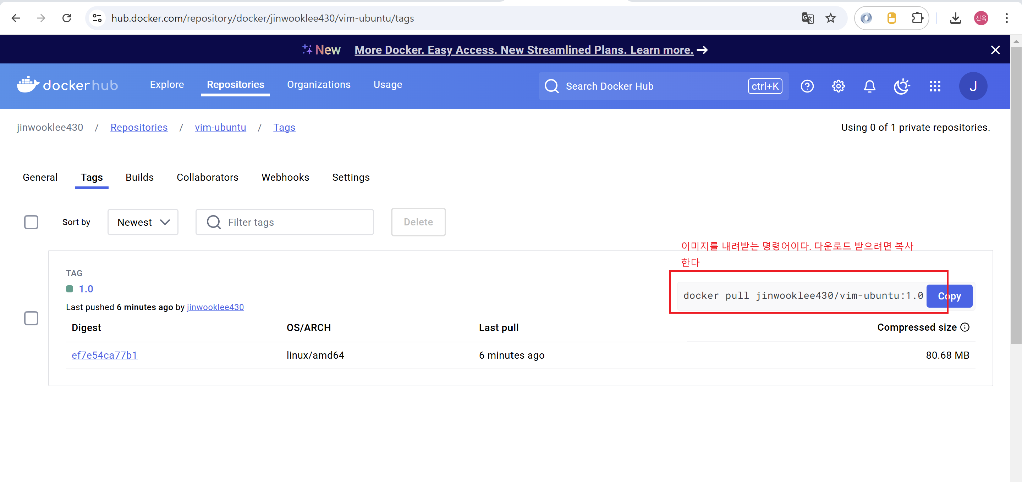Check the 1.0 tag row checkbox
Image resolution: width=1022 pixels, height=482 pixels.
(31, 318)
